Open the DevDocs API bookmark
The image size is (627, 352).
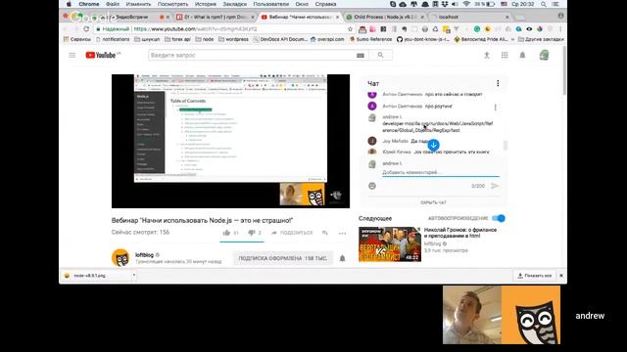(280, 39)
